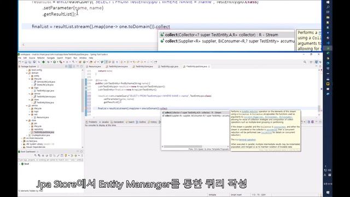Expand the src/main/resources folder node
This screenshot has height=197, width=350.
tap(22, 138)
